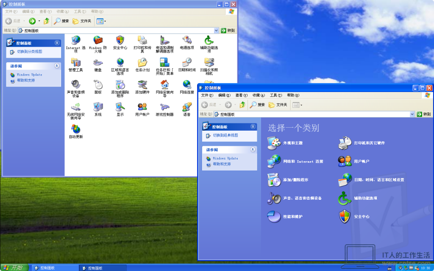This screenshot has height=271, width=434.
Task: Open 编辑 menu in back window
Action: pos(28,11)
